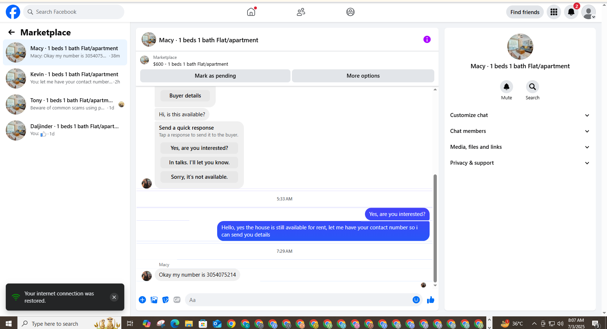607x329 pixels.
Task: Open the Facebook menu grid icon
Action: [x=554, y=12]
